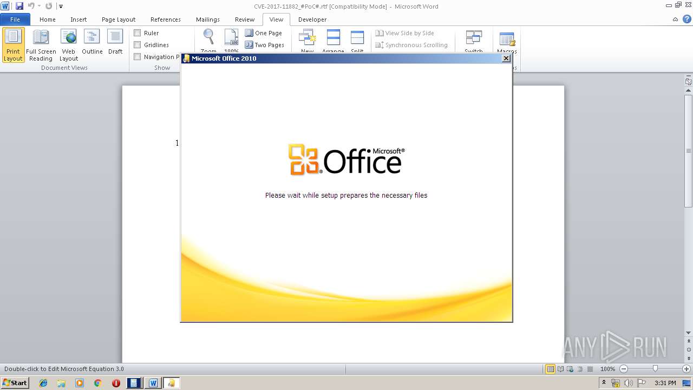Switch to the Review tab

(x=245, y=19)
